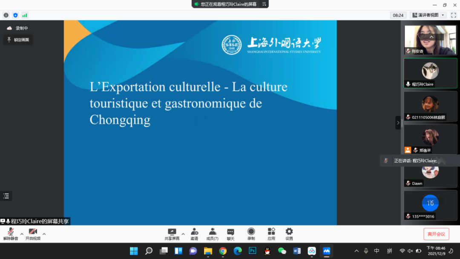Screen dimensions: 460x259
Task: Enter fullscreen mode using top-right icon
Action: coord(454,15)
